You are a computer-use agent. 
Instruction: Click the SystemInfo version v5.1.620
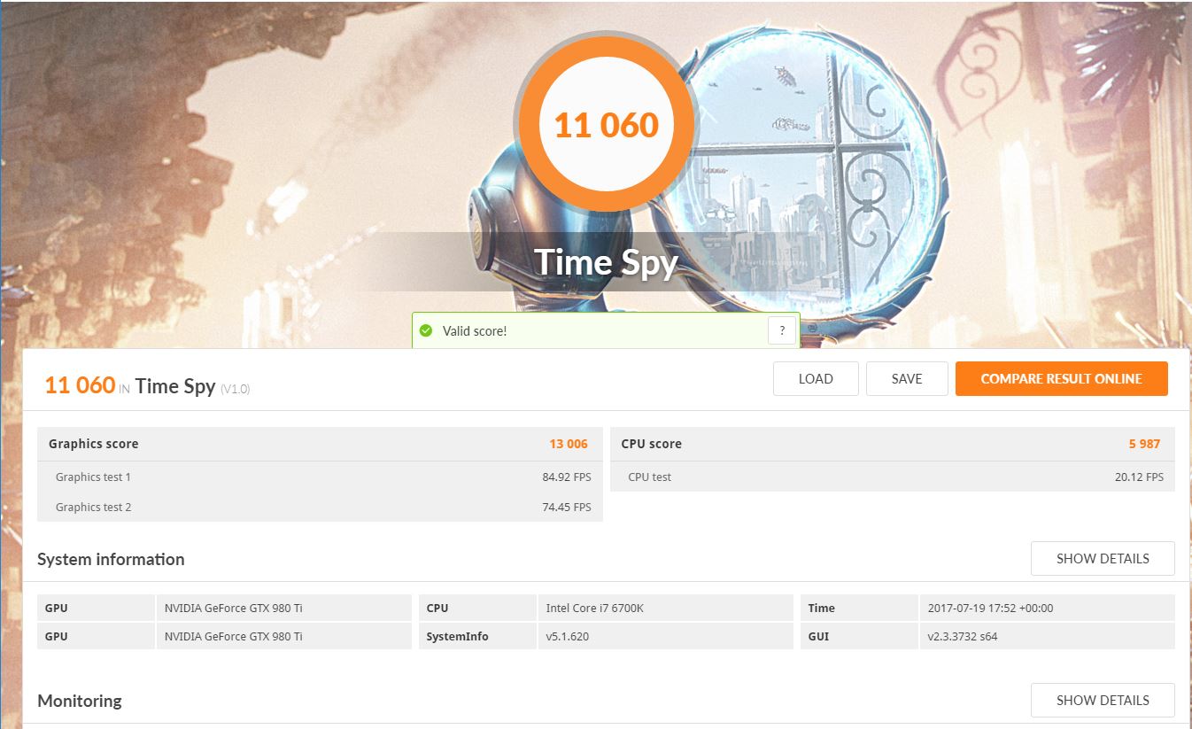(568, 636)
